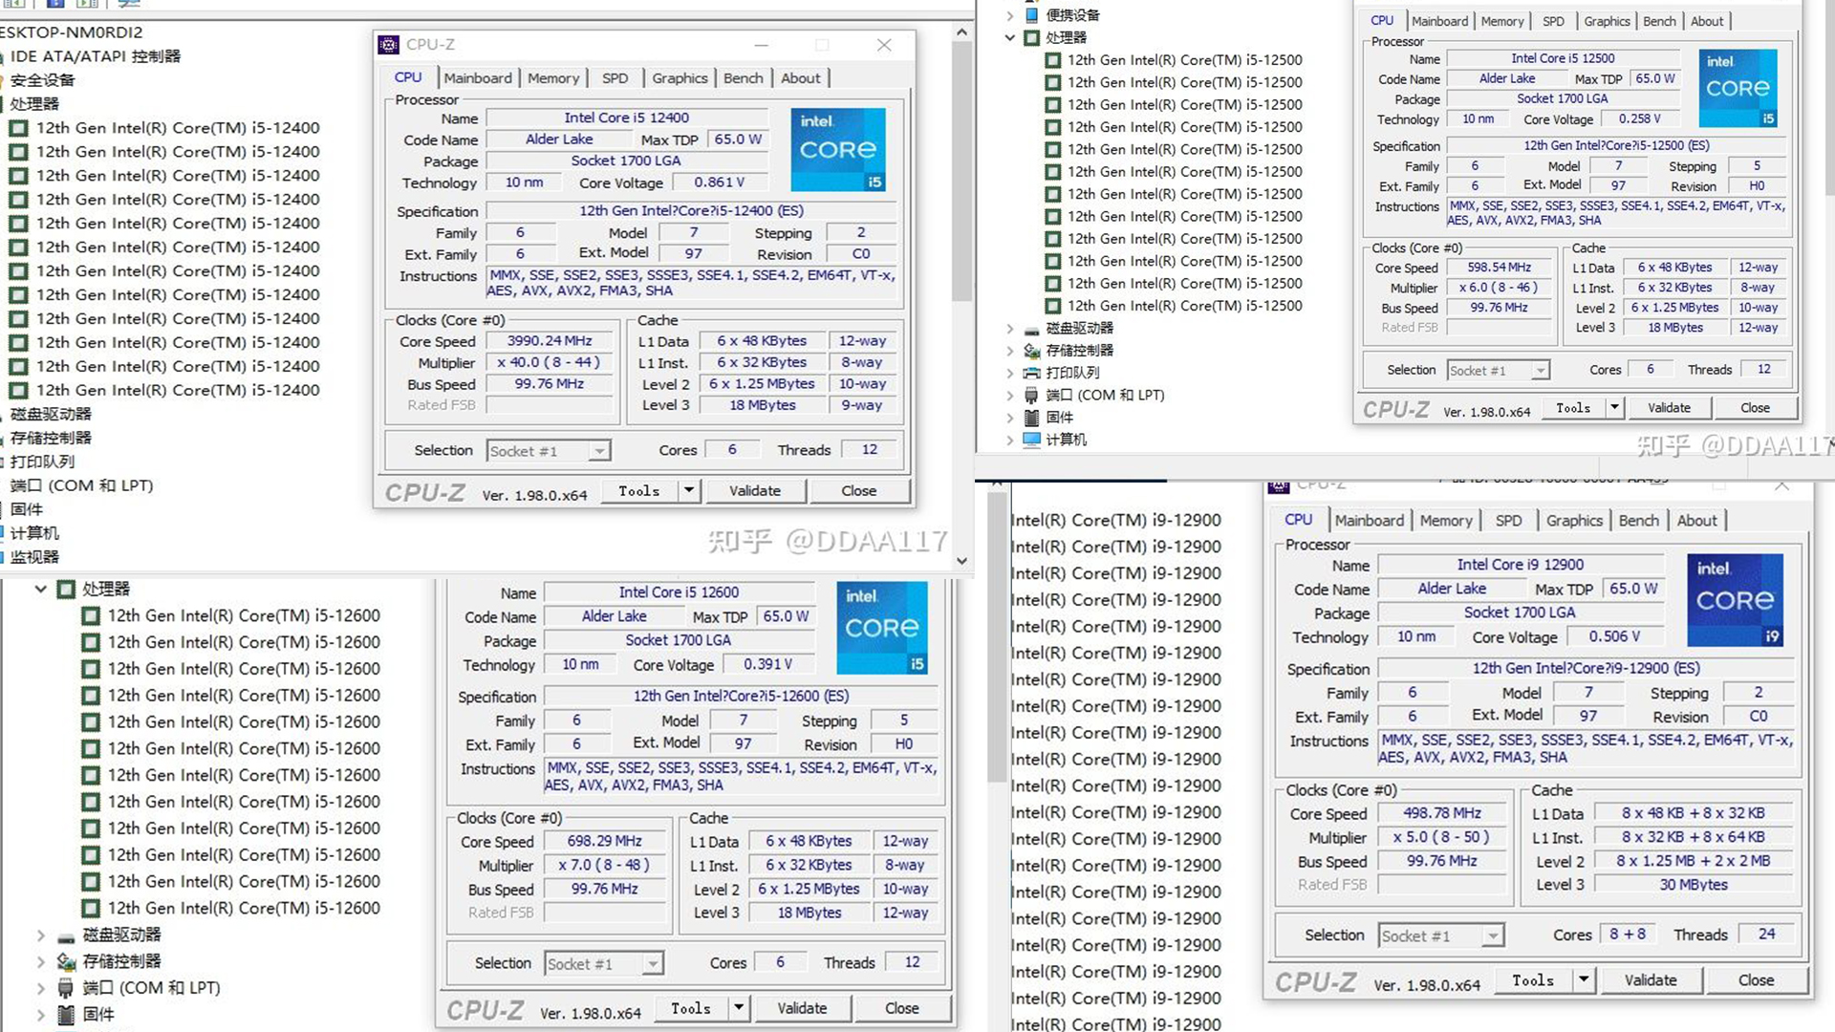Expand 计算机 in the i5-12500 tree
Viewport: 1835px width, 1032px height.
click(x=1010, y=440)
